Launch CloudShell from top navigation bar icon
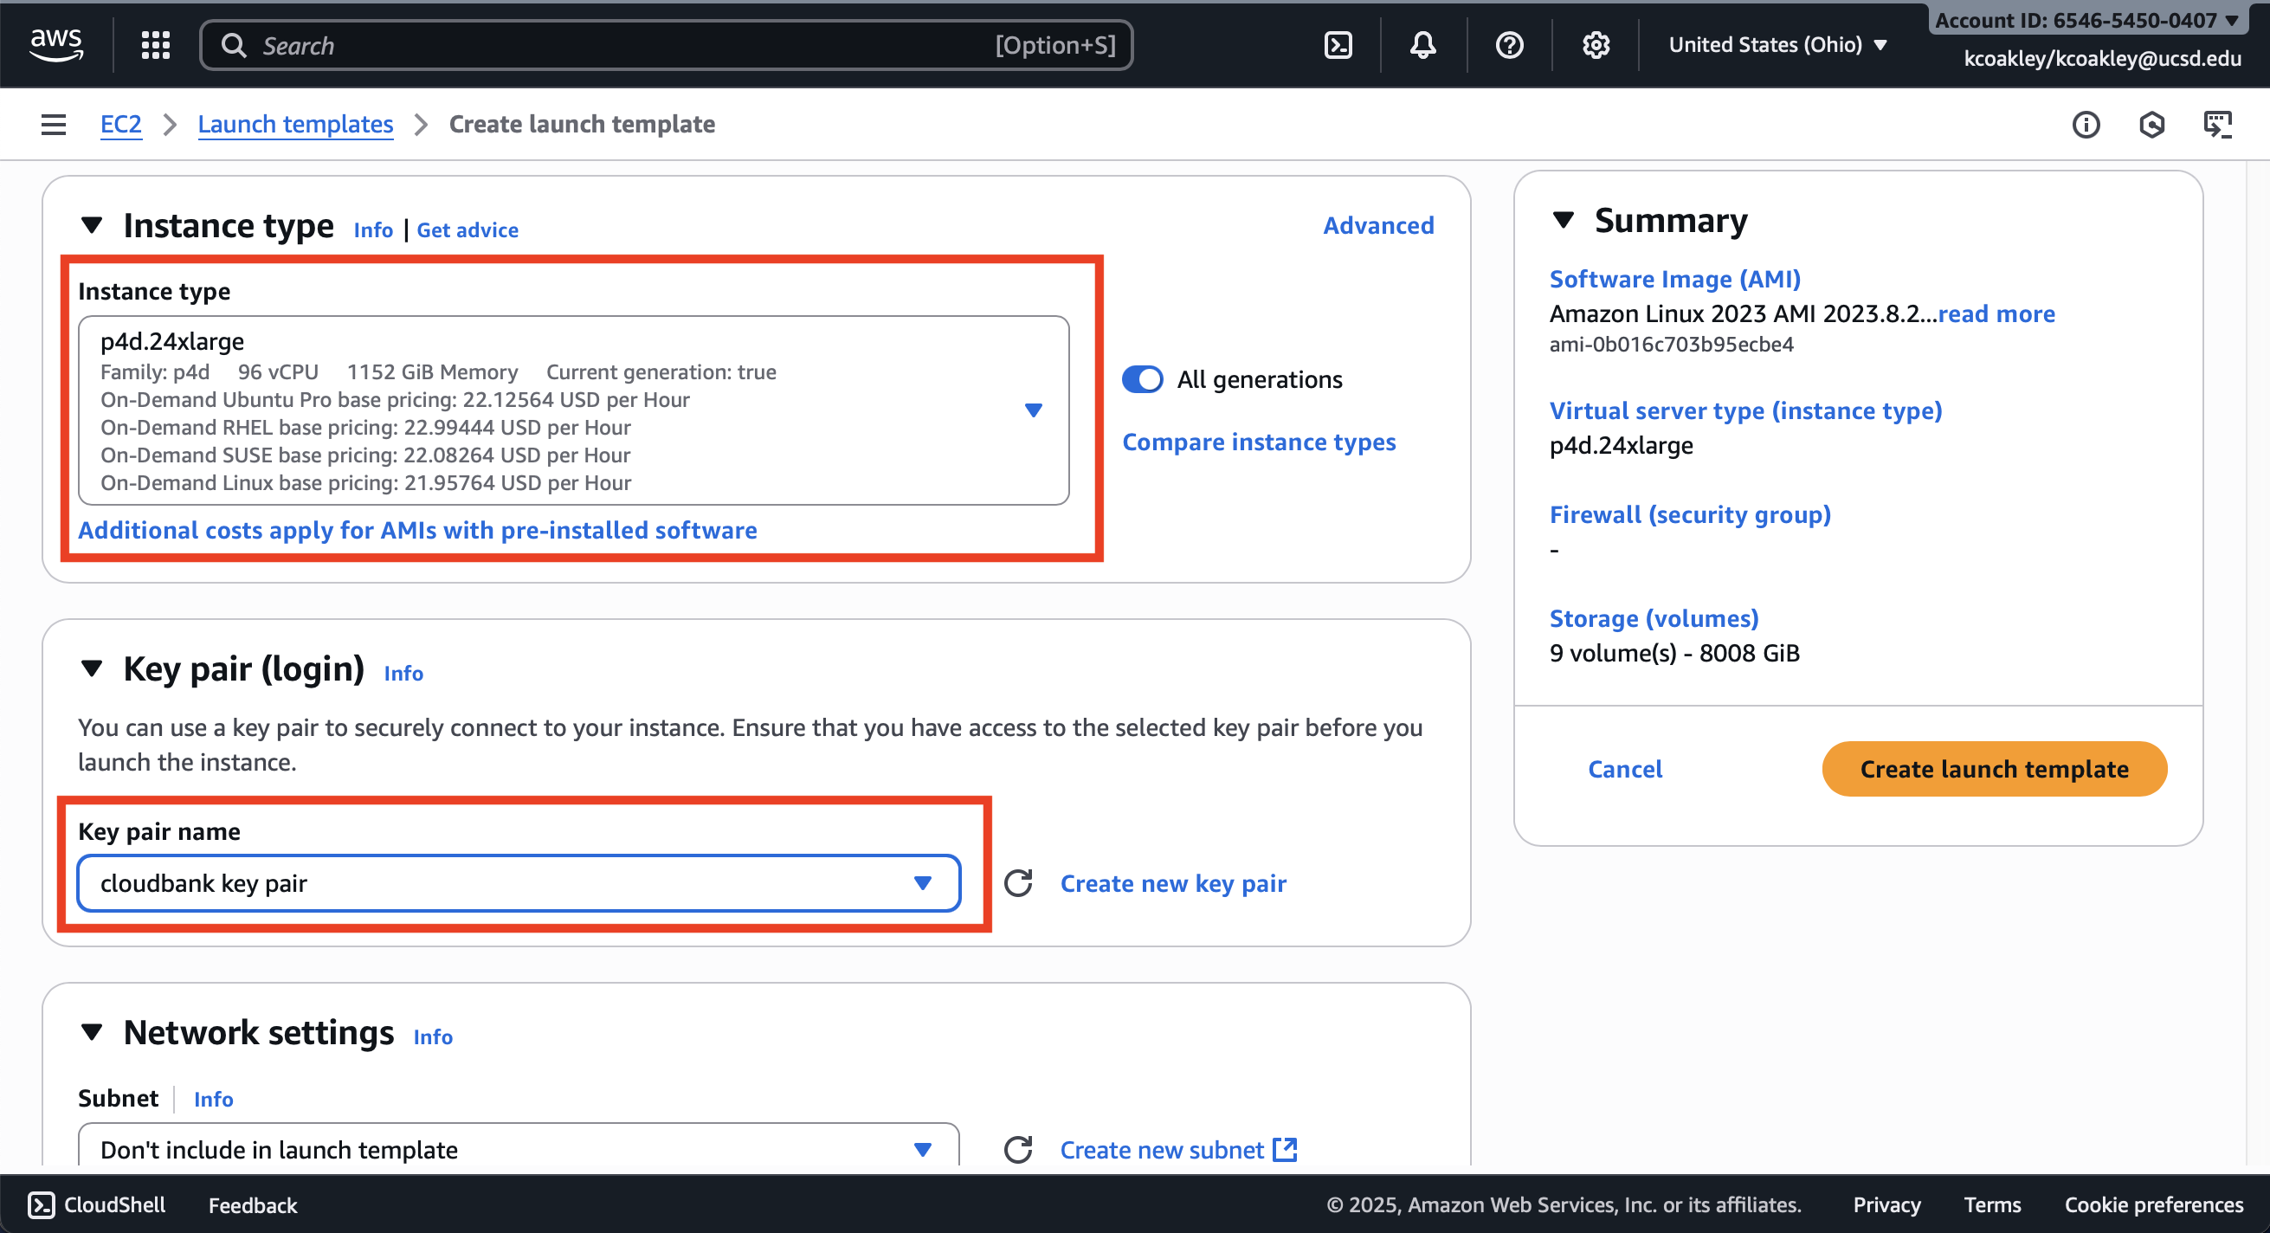2270x1233 pixels. click(x=1338, y=45)
